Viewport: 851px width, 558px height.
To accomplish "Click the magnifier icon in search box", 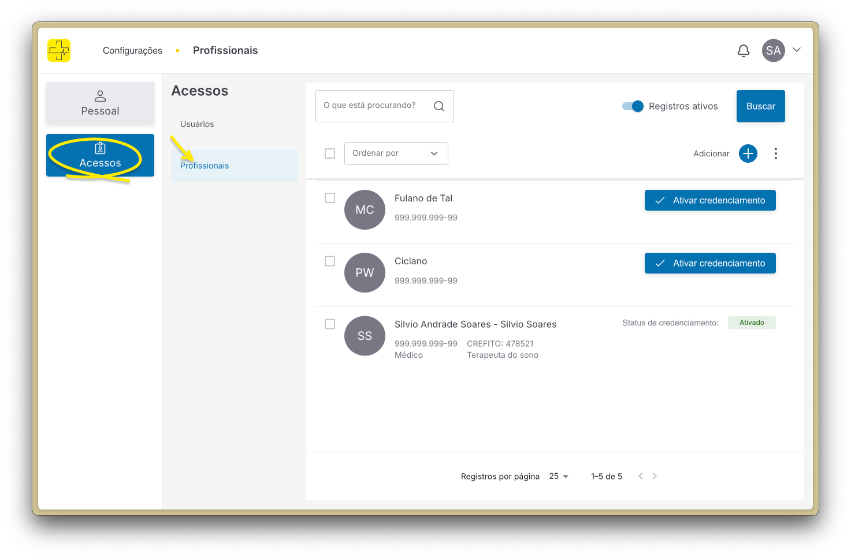I will click(439, 106).
